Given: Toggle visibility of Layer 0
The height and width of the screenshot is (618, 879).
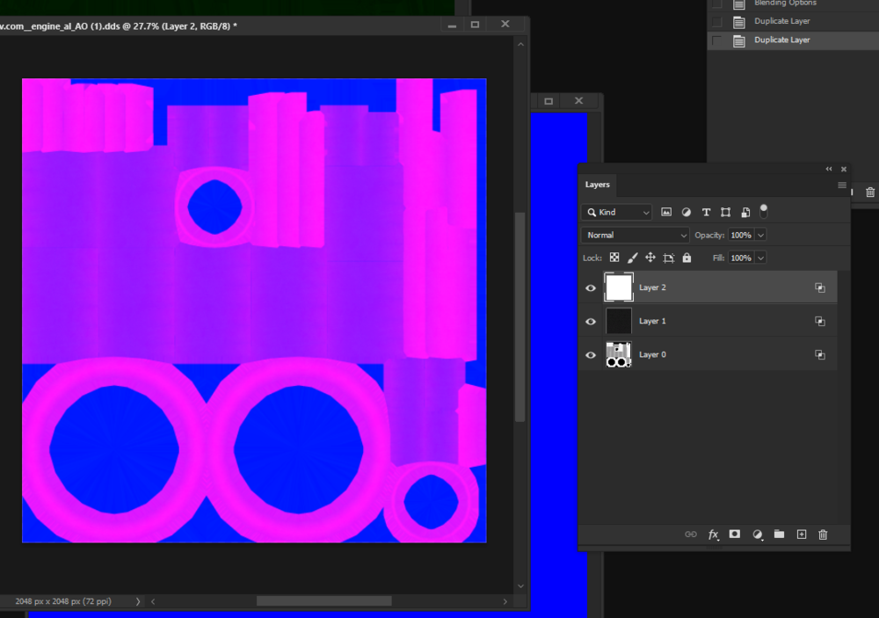Looking at the screenshot, I should coord(591,355).
